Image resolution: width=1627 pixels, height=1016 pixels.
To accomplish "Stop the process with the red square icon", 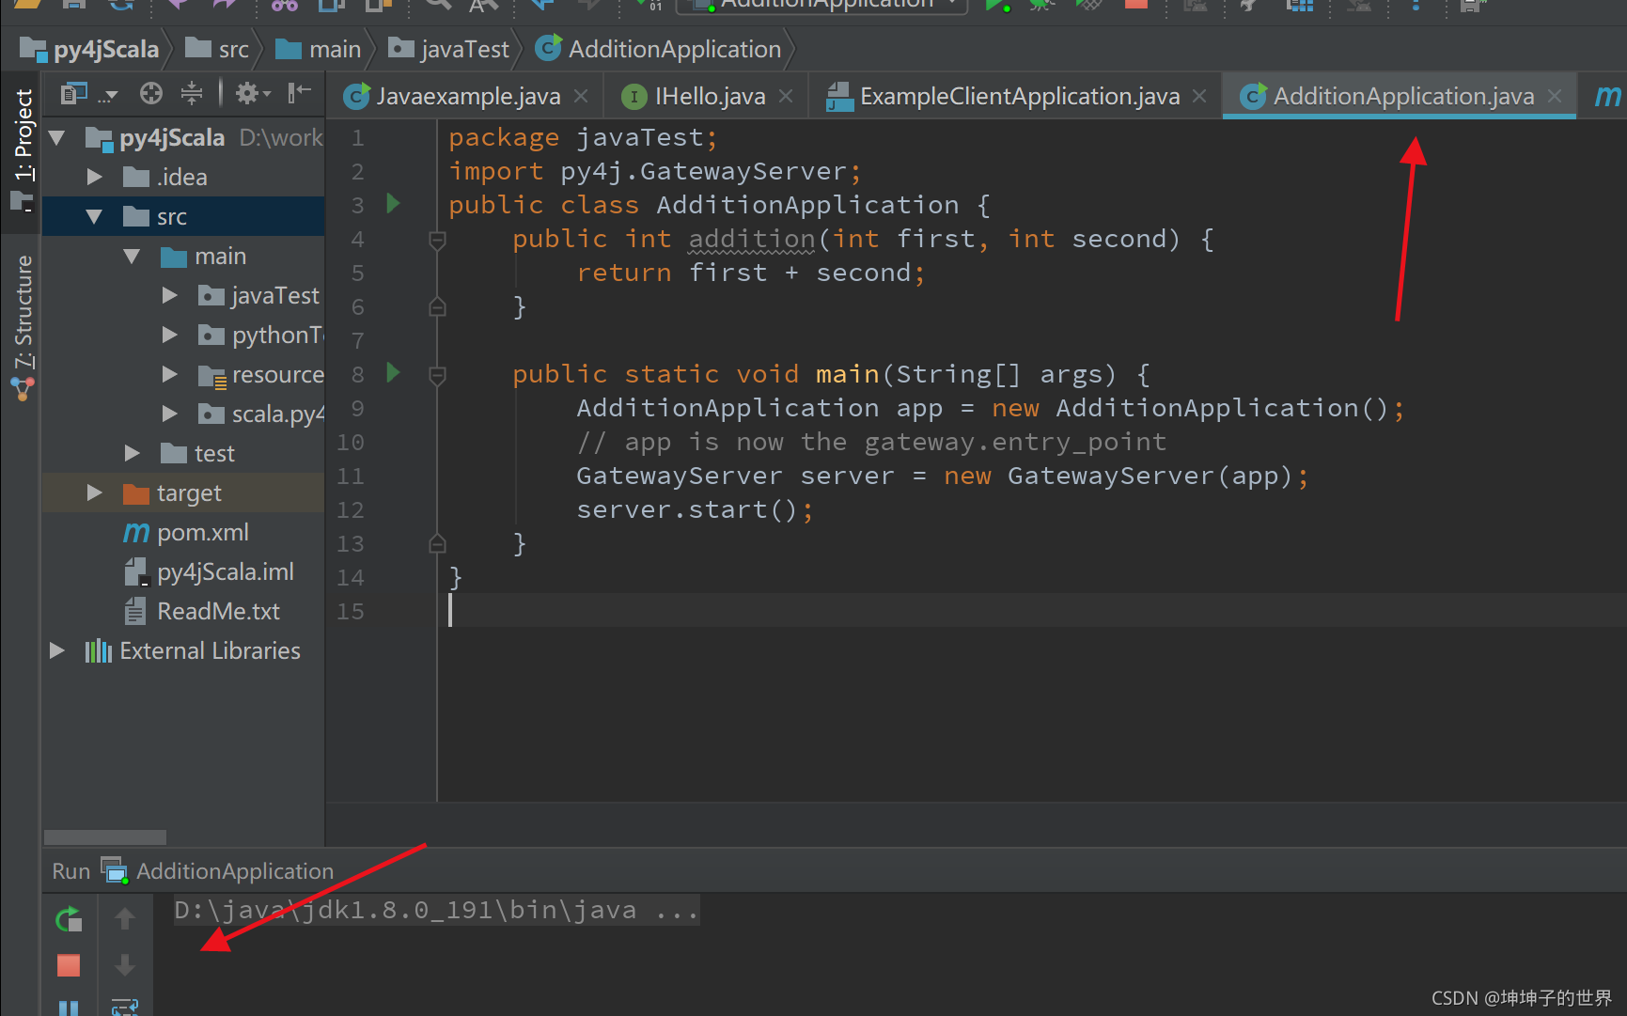I will click(x=1136, y=5).
